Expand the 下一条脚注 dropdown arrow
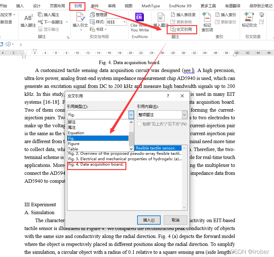Screen dimensions: 274x257 [67, 22]
